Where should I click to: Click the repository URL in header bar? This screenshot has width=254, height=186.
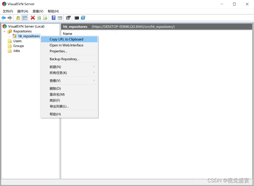pyautogui.click(x=133, y=27)
